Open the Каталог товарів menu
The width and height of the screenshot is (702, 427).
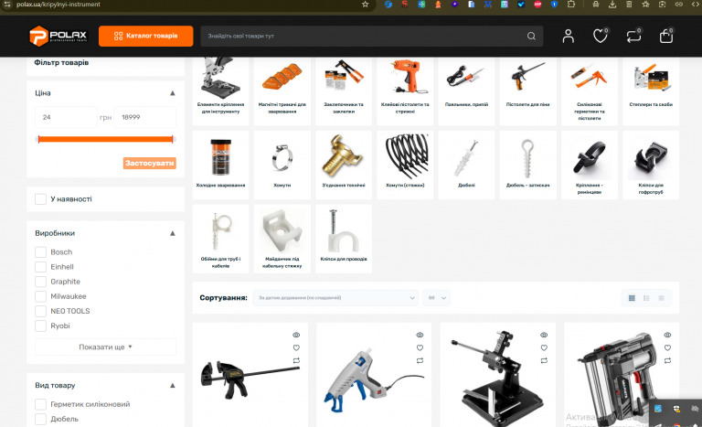point(146,36)
